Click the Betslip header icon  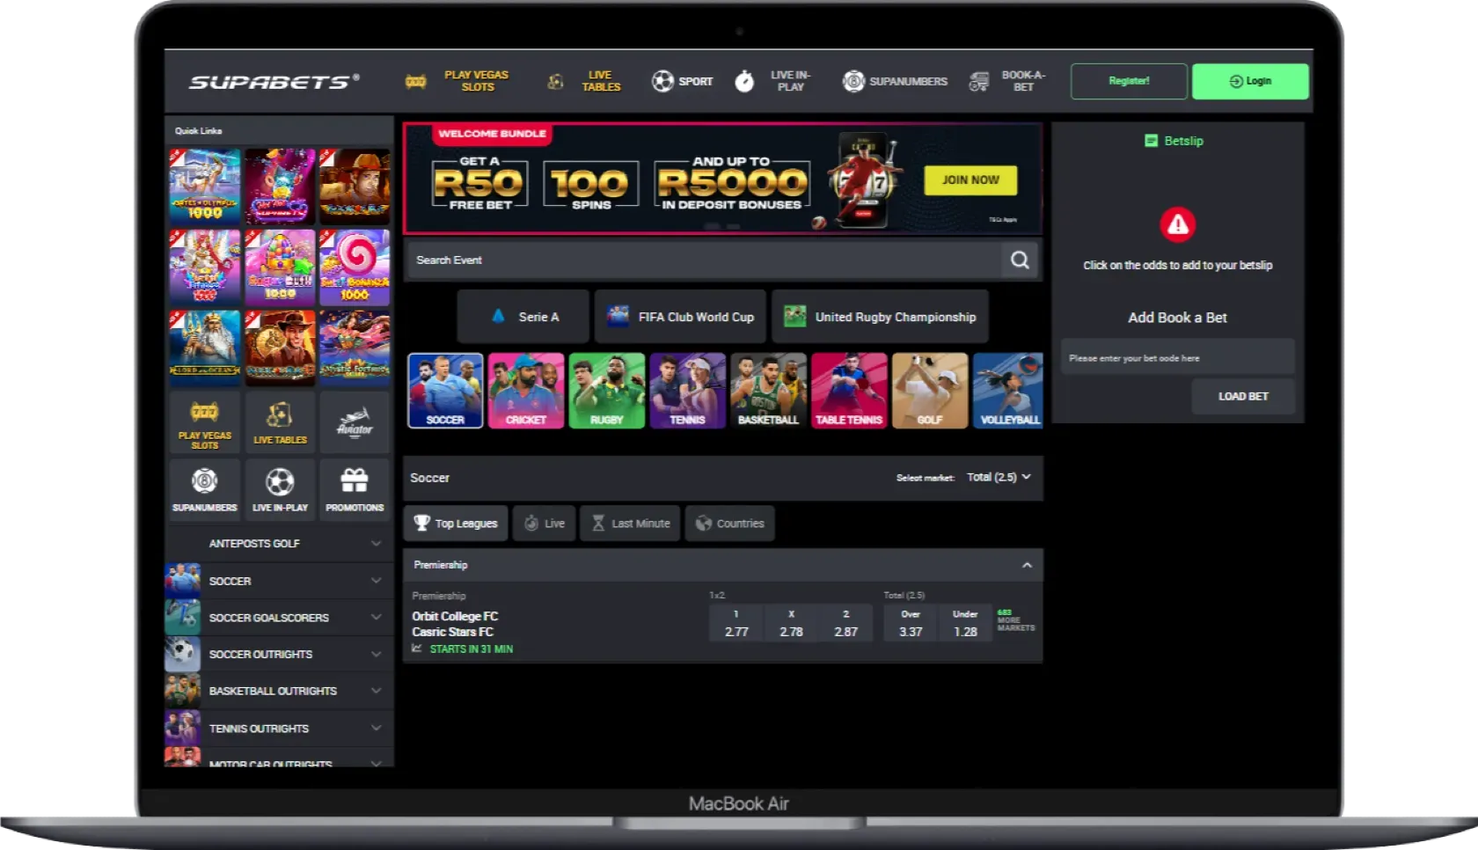pyautogui.click(x=1151, y=141)
